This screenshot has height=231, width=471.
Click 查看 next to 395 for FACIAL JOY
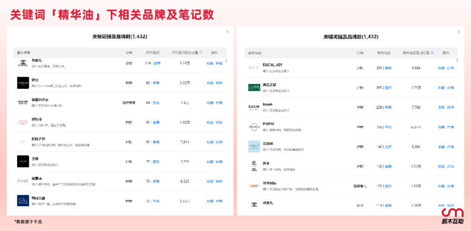click(x=389, y=68)
